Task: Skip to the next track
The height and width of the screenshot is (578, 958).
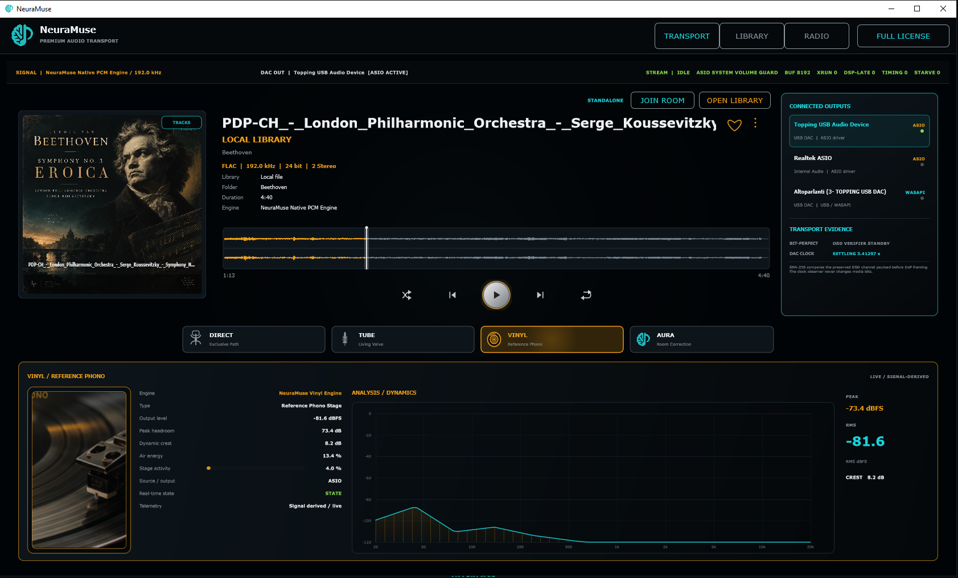Action: coord(540,295)
